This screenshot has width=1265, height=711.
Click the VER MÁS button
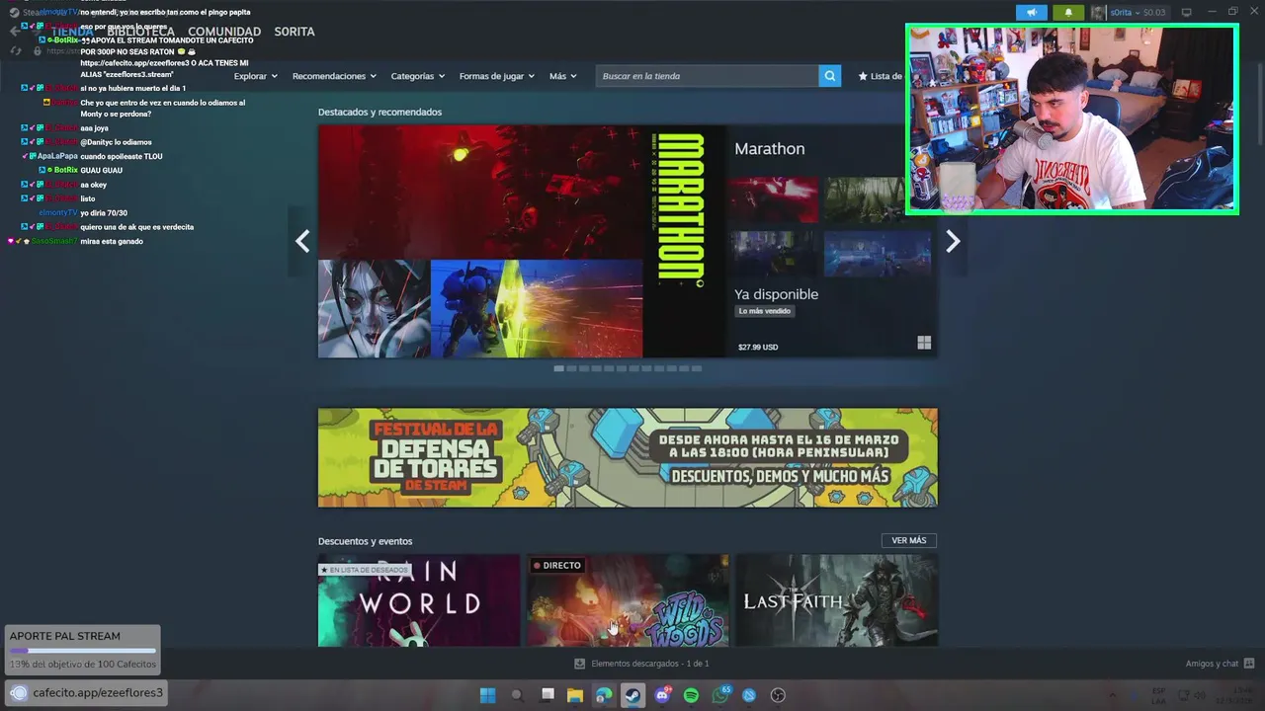pos(908,541)
